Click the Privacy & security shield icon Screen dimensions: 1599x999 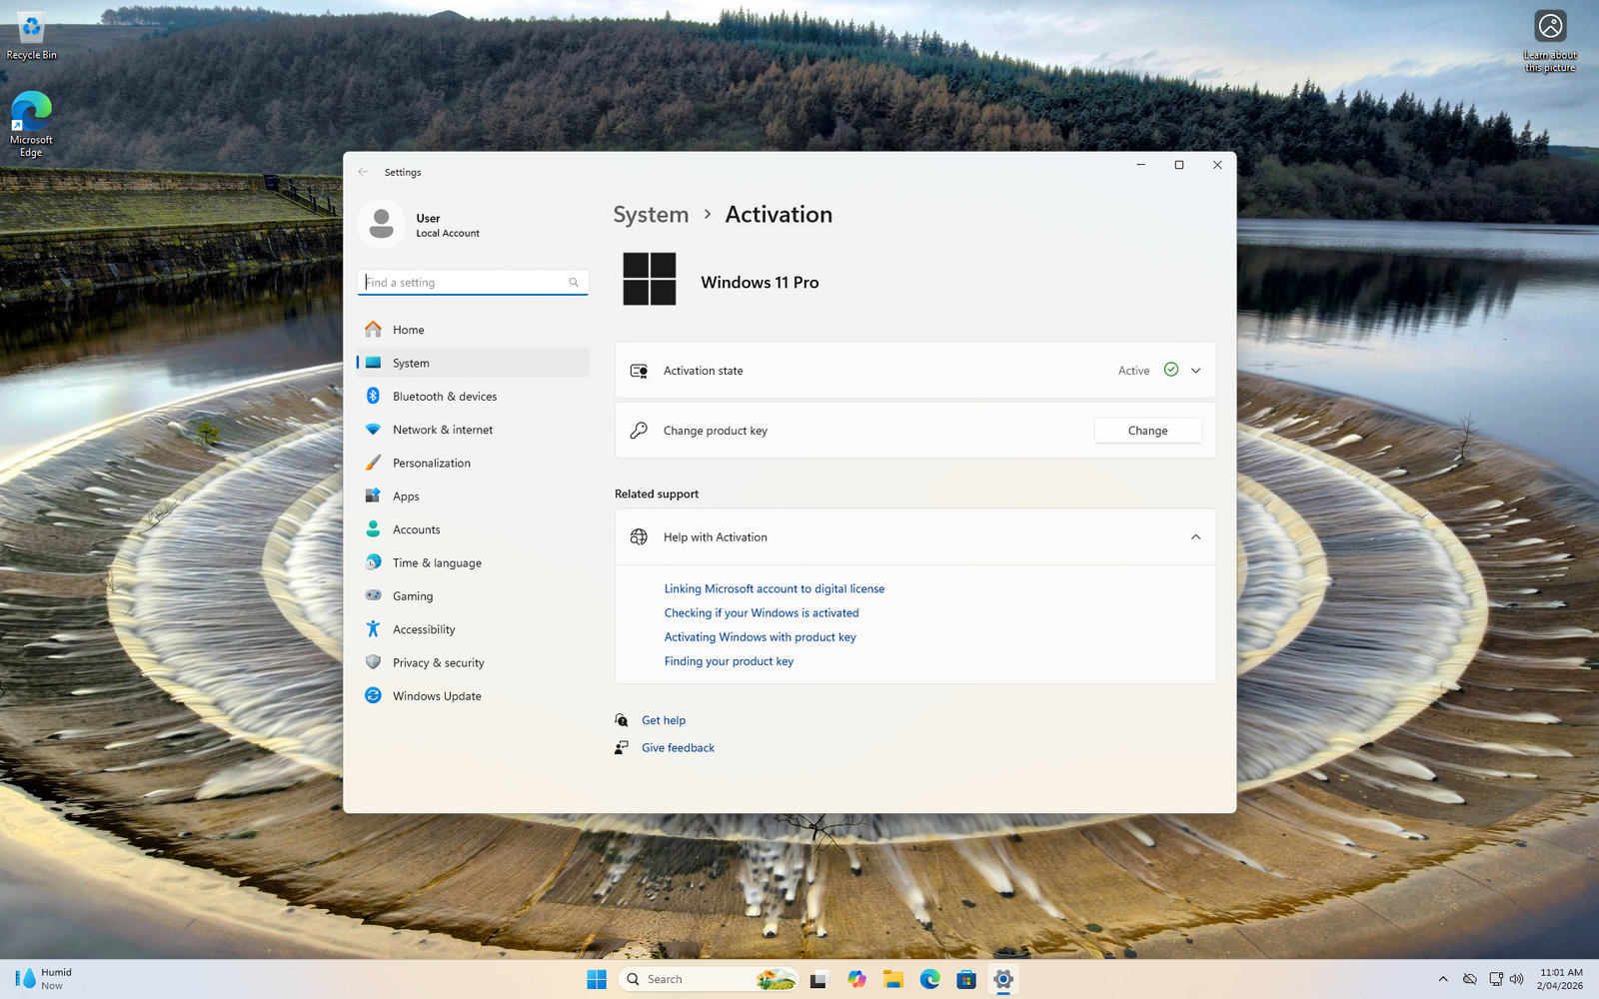coord(373,662)
